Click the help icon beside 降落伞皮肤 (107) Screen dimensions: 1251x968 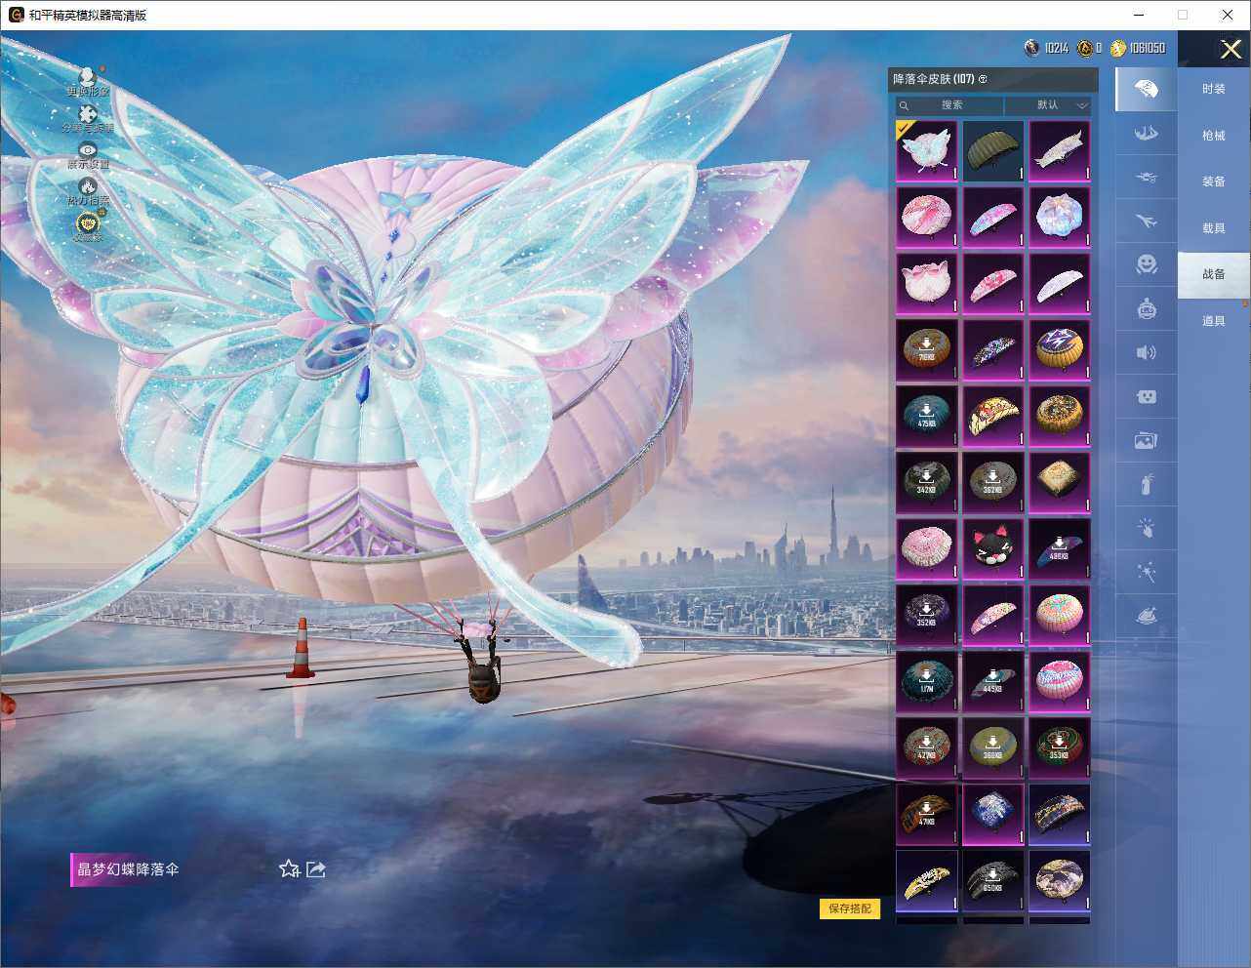(x=983, y=79)
